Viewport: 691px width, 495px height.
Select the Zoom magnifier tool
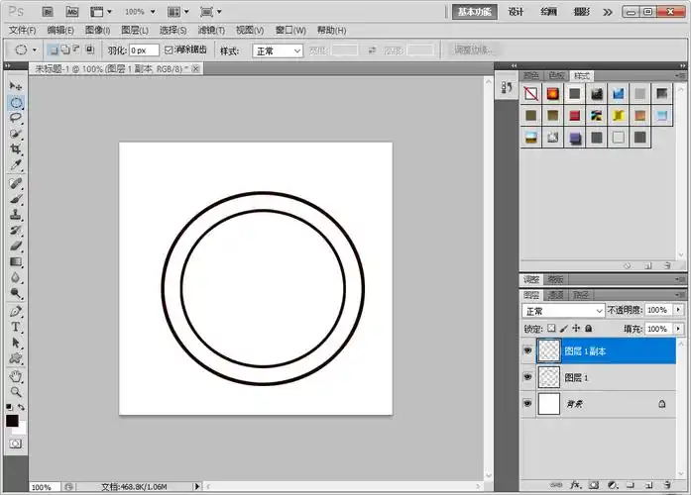click(x=16, y=392)
